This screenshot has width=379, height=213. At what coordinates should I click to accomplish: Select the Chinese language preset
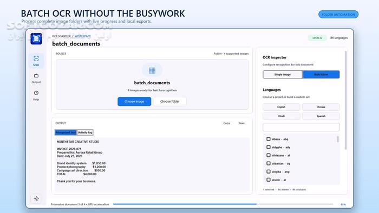click(x=321, y=107)
